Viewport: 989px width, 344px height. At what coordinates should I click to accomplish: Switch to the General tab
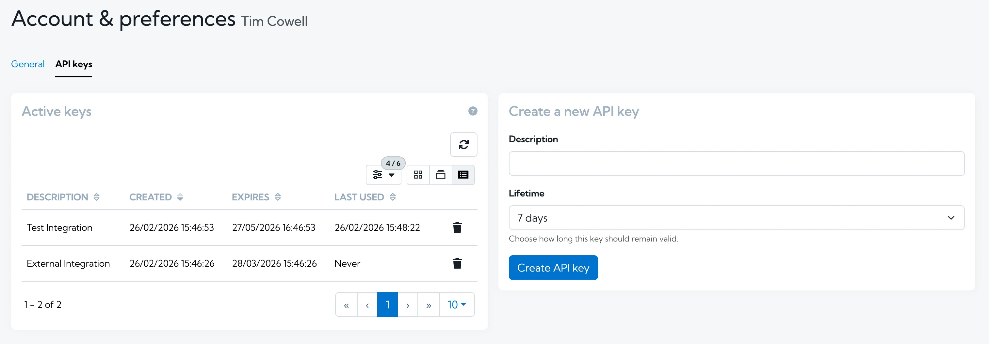27,64
